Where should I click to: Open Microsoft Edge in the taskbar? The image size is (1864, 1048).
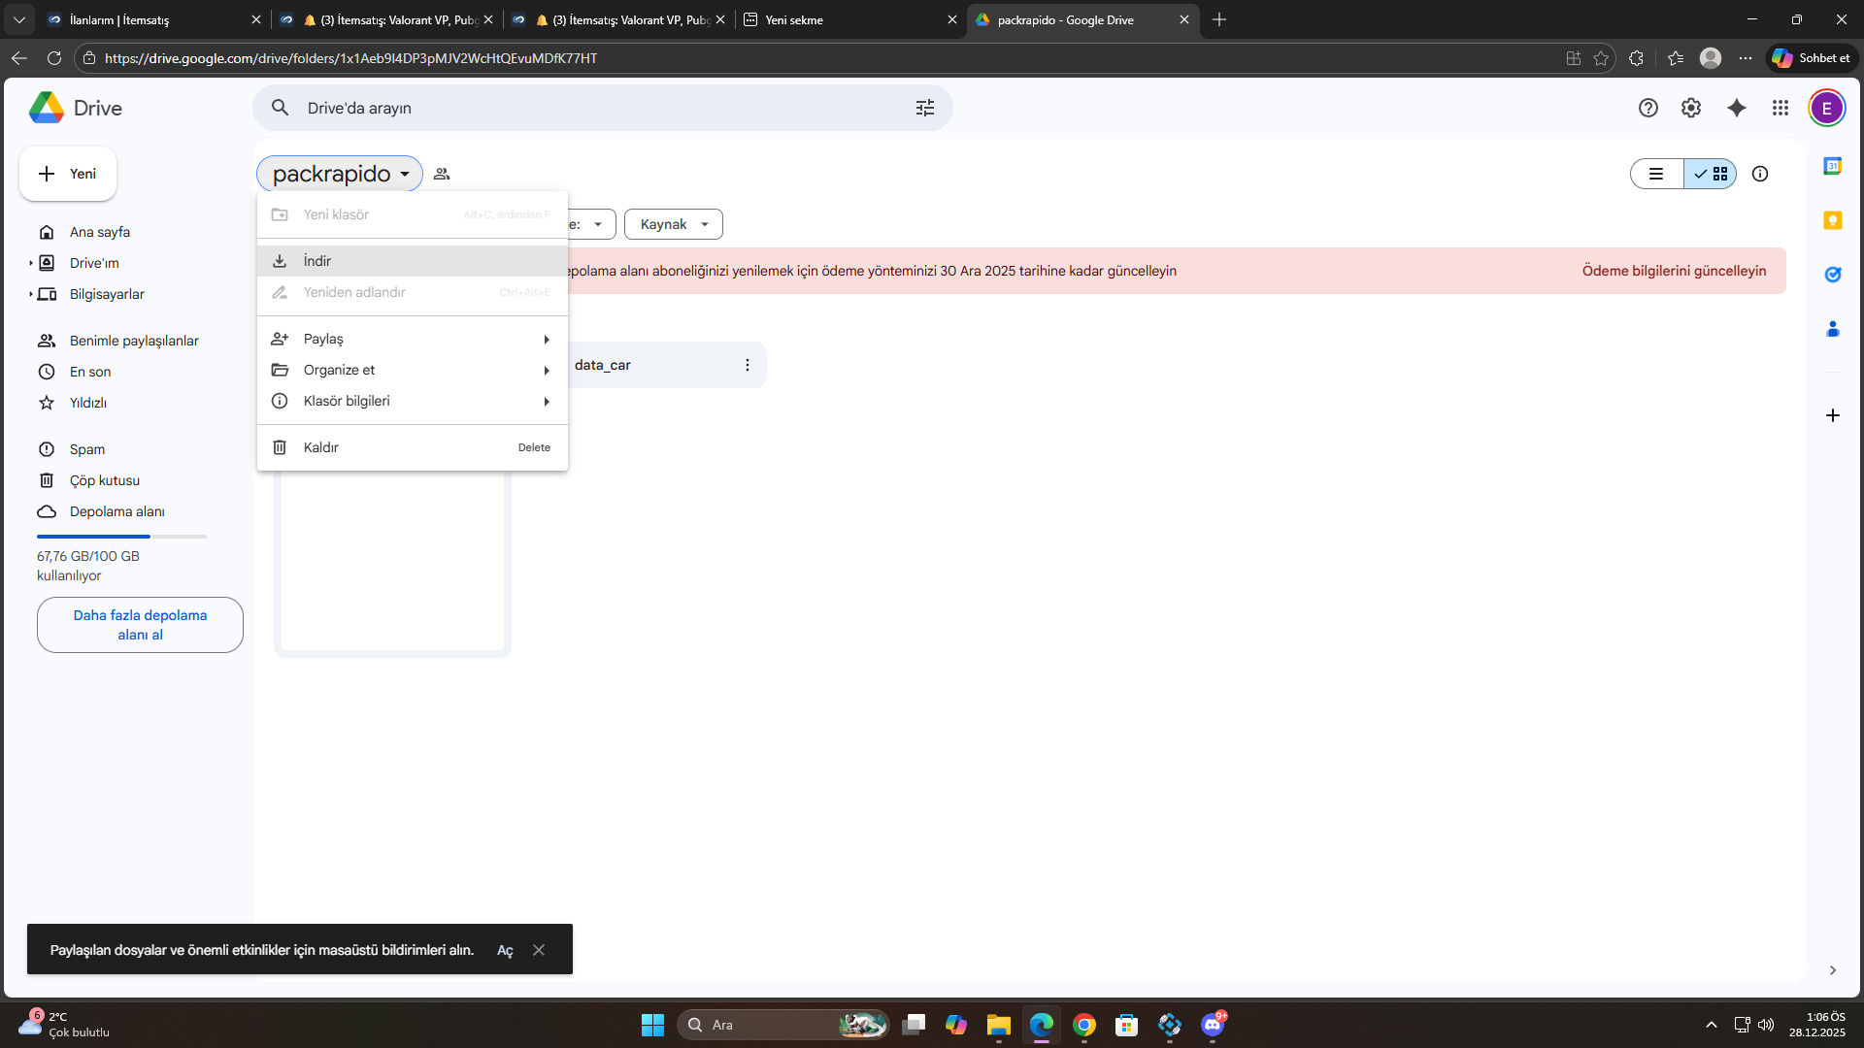click(1042, 1025)
